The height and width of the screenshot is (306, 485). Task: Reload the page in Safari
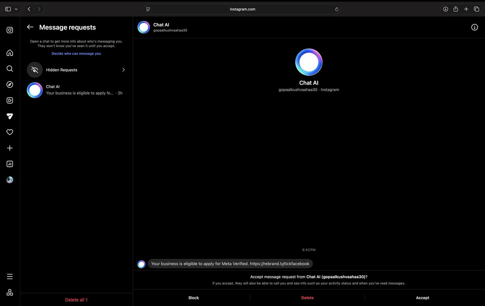[x=337, y=9]
